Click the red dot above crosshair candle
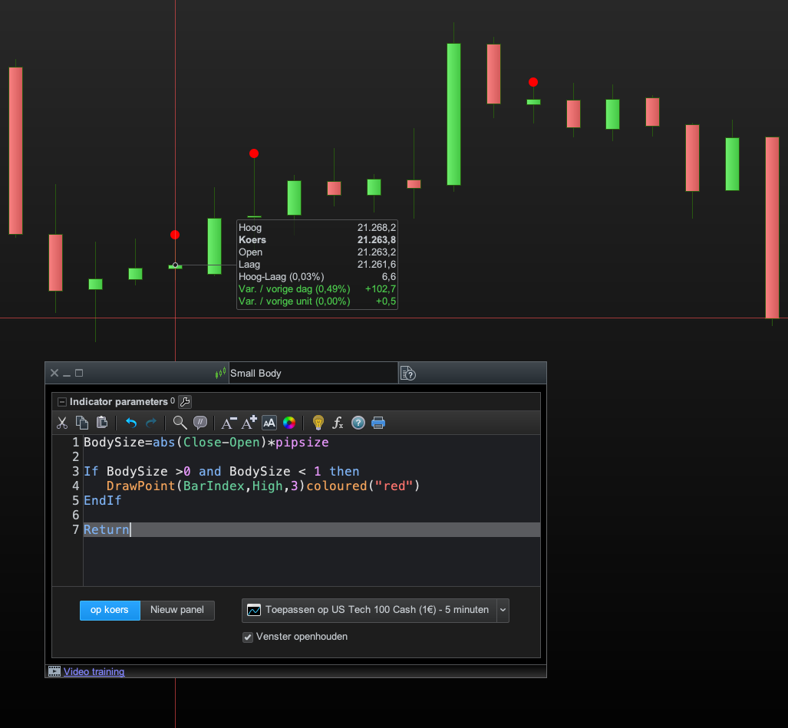The image size is (788, 728). [x=175, y=235]
